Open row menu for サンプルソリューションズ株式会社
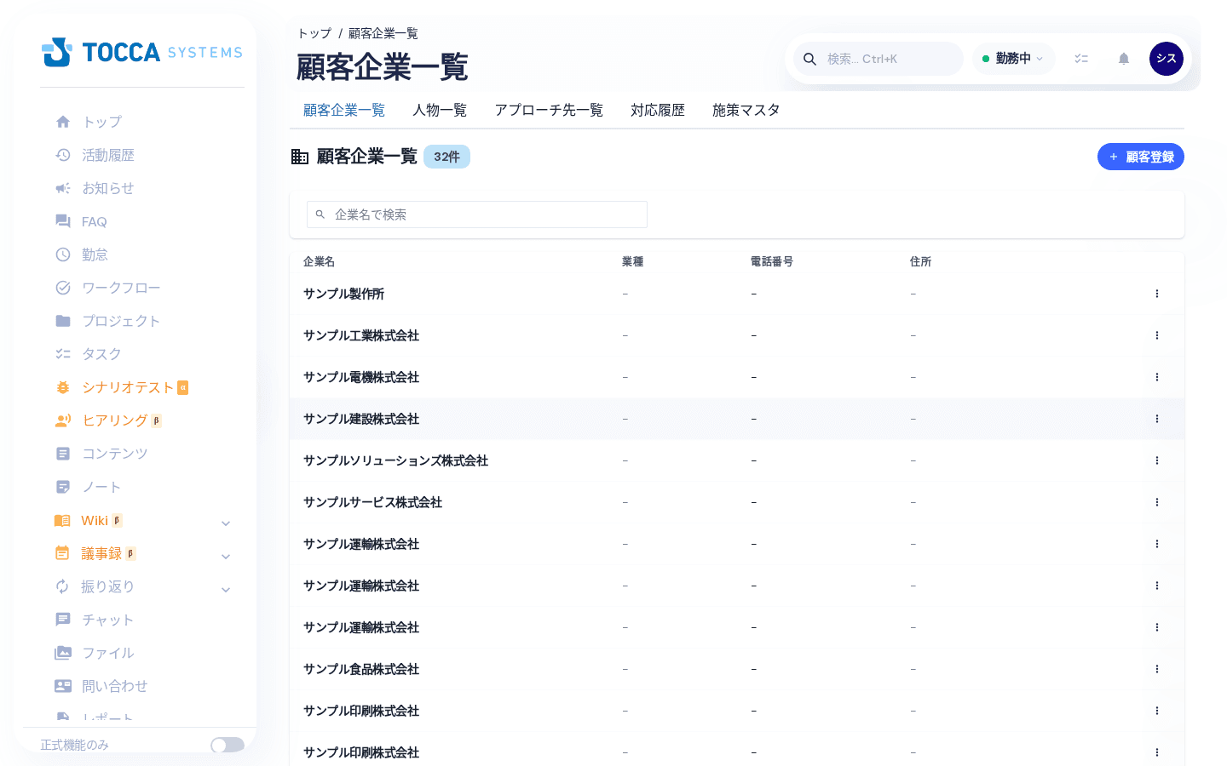This screenshot has height=766, width=1227. [1157, 460]
